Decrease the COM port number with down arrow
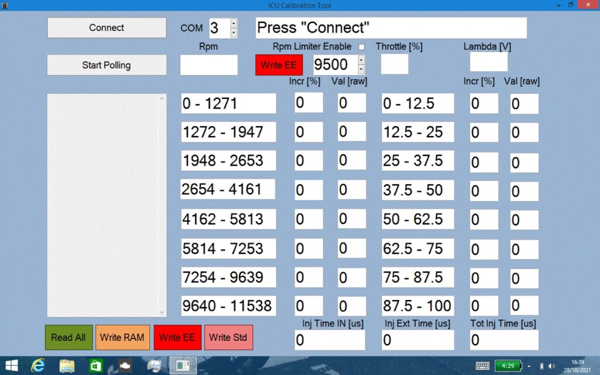This screenshot has height=375, width=600. point(233,33)
